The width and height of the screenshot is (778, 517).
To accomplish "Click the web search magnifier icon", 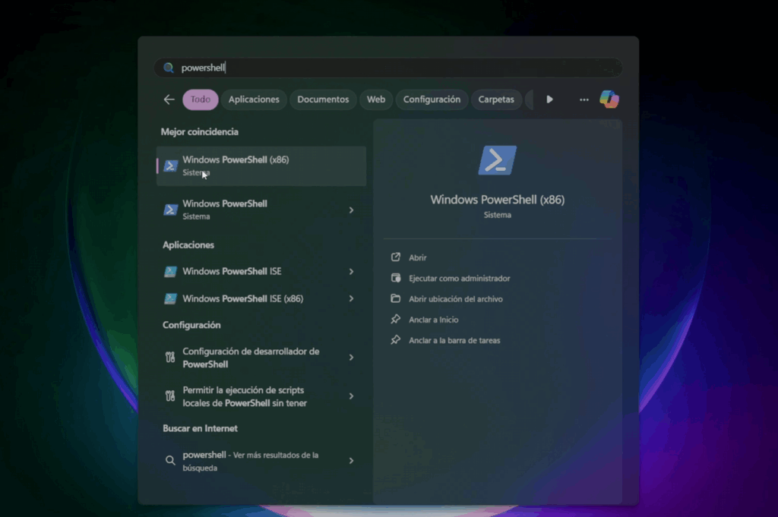I will pyautogui.click(x=170, y=461).
